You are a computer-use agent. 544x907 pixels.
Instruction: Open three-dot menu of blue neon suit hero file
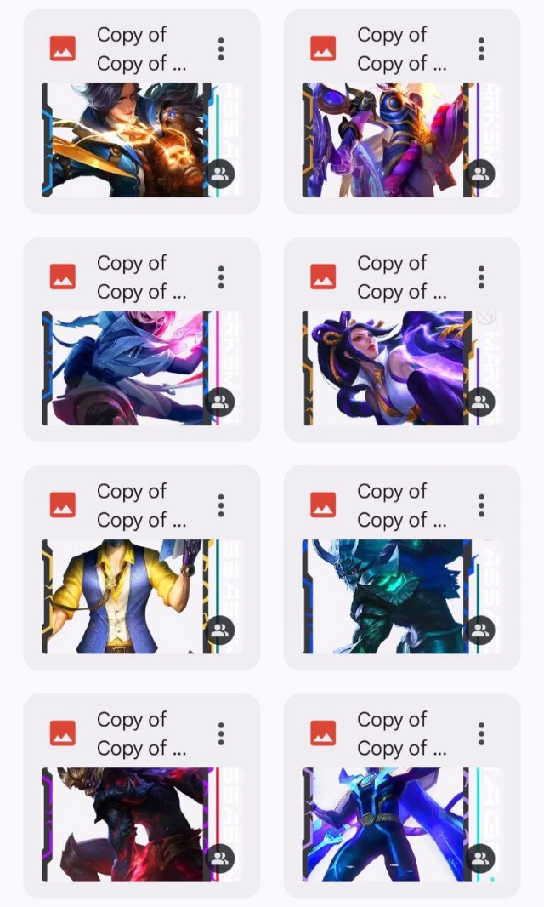(x=481, y=734)
